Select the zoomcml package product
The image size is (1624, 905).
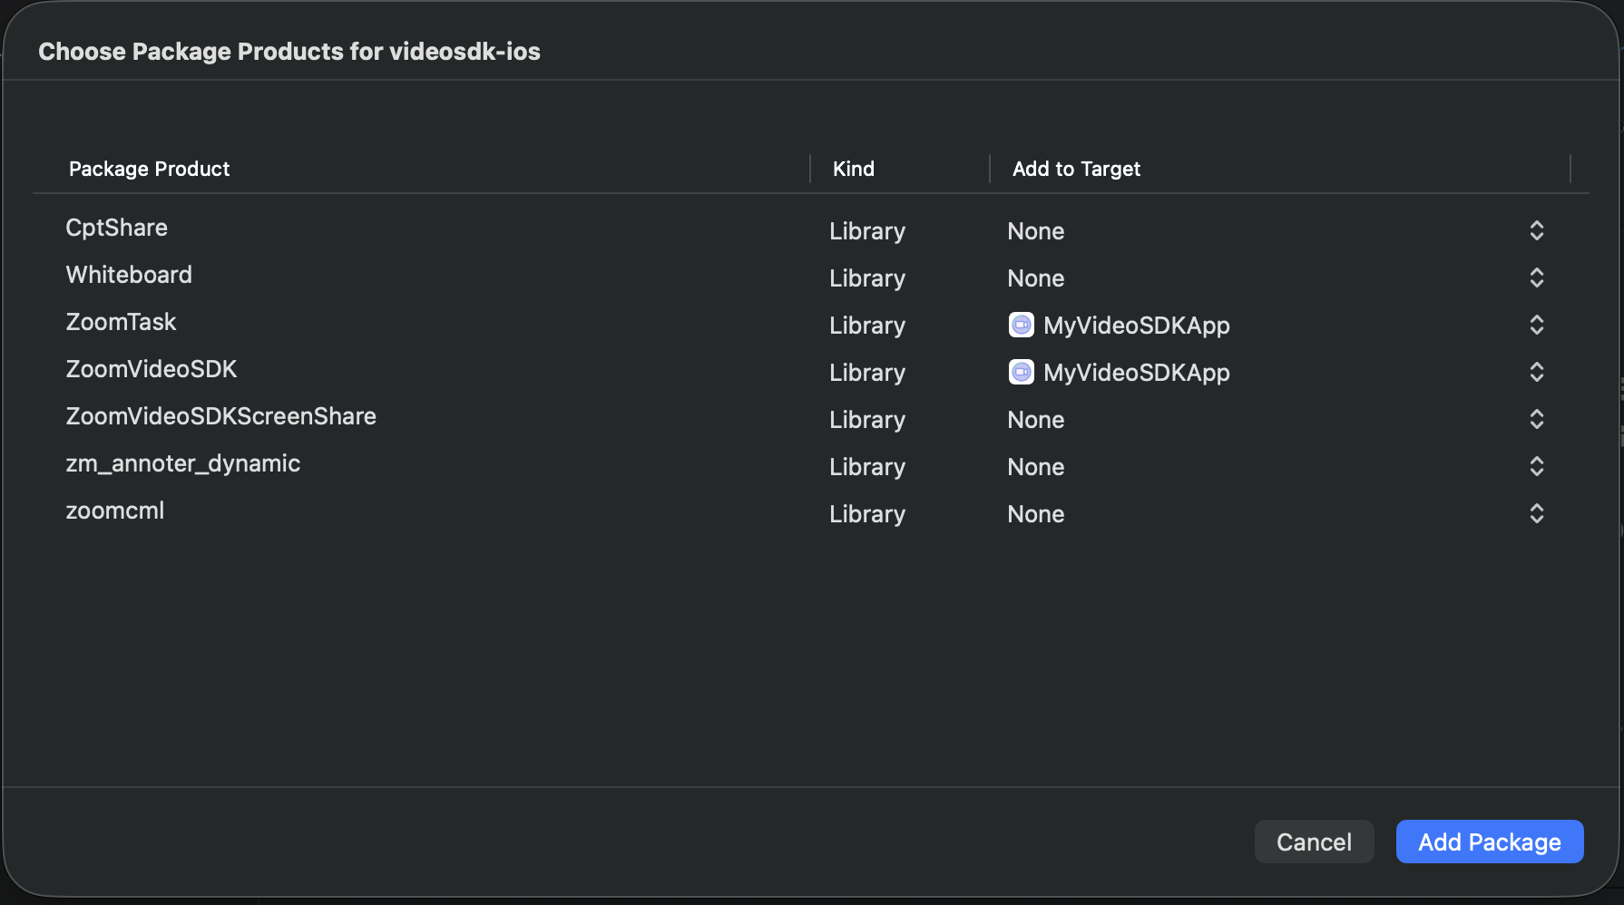click(115, 511)
